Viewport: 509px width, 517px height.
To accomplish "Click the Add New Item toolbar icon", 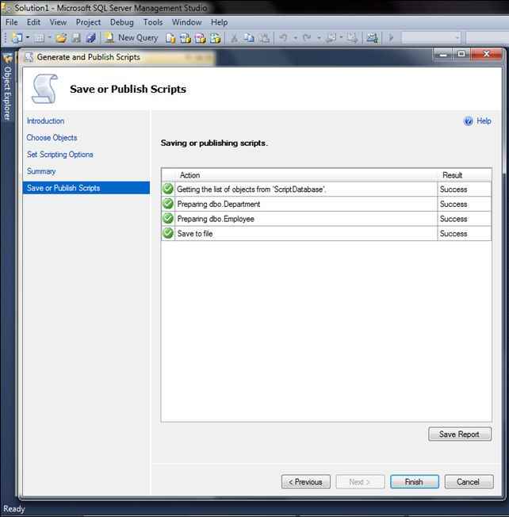I will click(39, 38).
